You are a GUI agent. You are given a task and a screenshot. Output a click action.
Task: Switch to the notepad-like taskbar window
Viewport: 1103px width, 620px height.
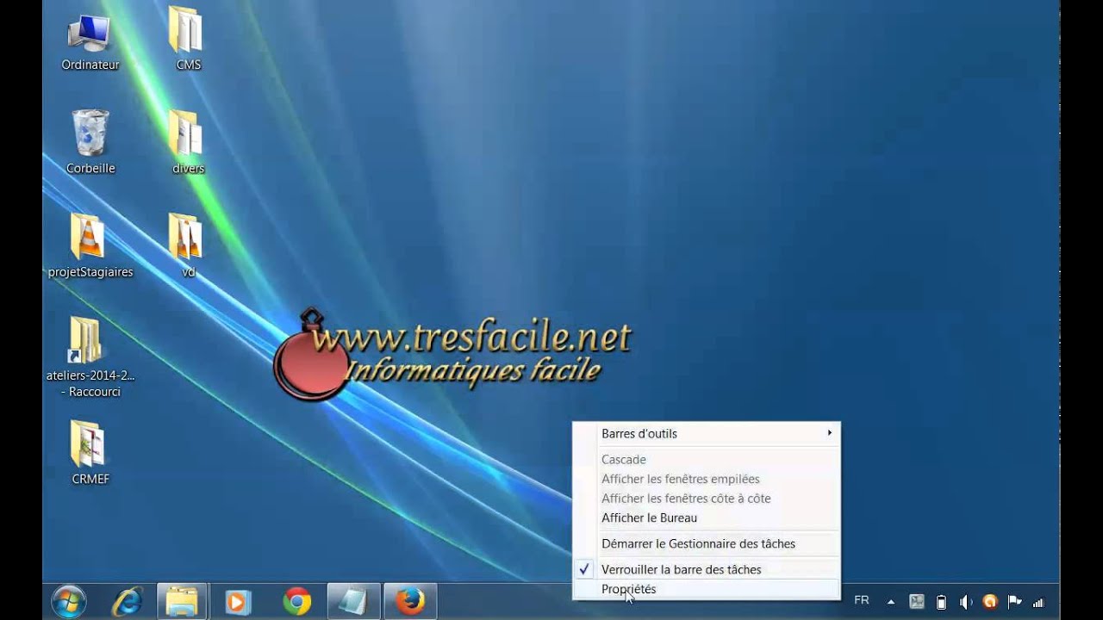tap(353, 601)
